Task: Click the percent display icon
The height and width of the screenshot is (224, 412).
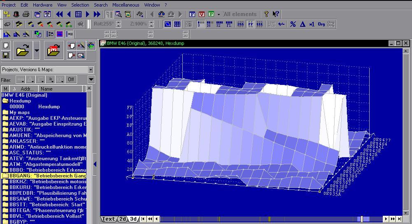Action: tap(293, 24)
